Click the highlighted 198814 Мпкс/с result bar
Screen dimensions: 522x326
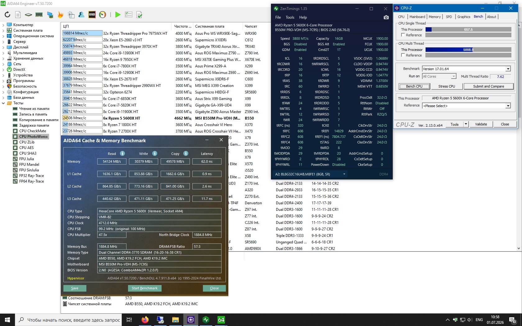click(82, 33)
